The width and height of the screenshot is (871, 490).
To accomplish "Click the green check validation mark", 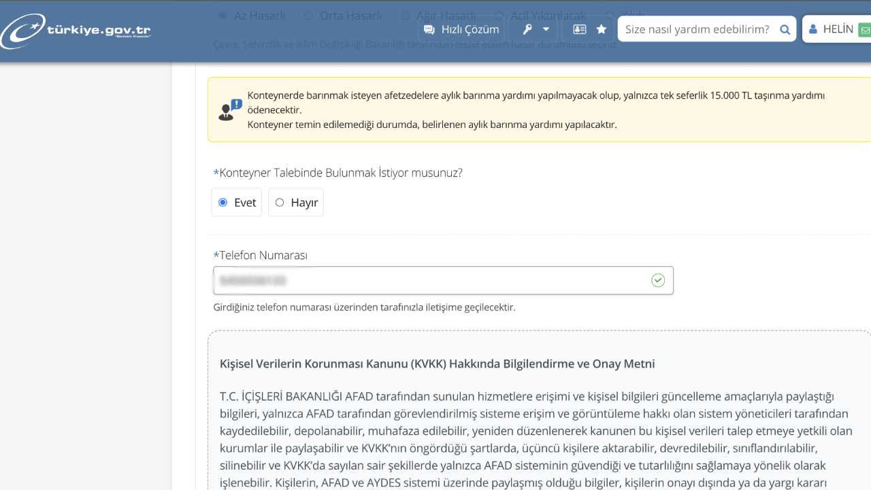I will point(657,280).
